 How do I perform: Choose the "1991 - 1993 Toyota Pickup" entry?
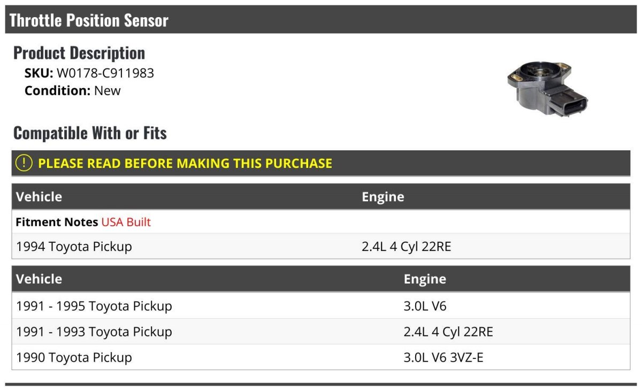pyautogui.click(x=94, y=332)
